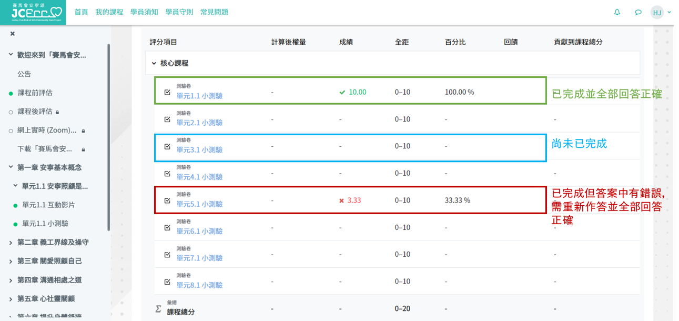This screenshot has width=679, height=321.
Task: Go to 我的課程 in top navigation
Action: tap(109, 12)
